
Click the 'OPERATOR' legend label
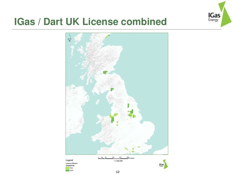click(x=70, y=166)
